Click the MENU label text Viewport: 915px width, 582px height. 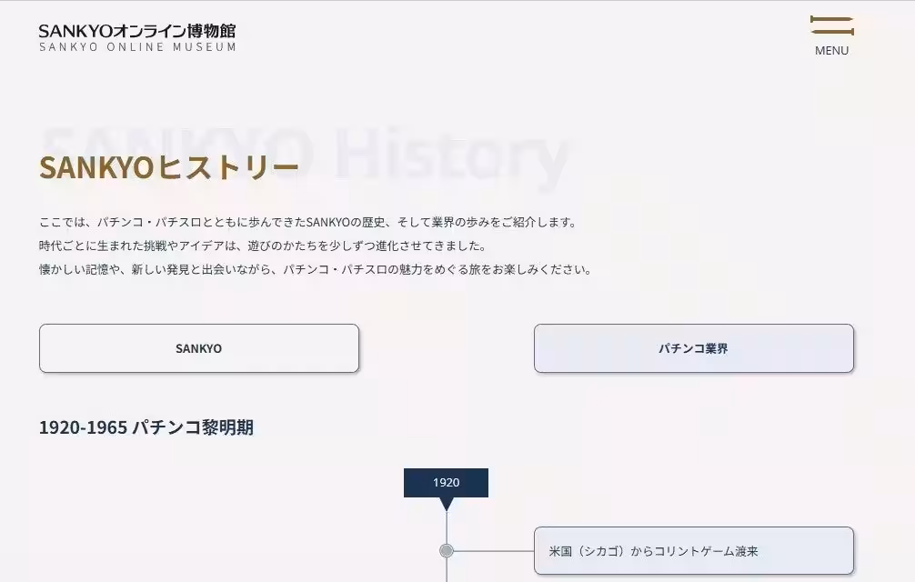click(831, 51)
